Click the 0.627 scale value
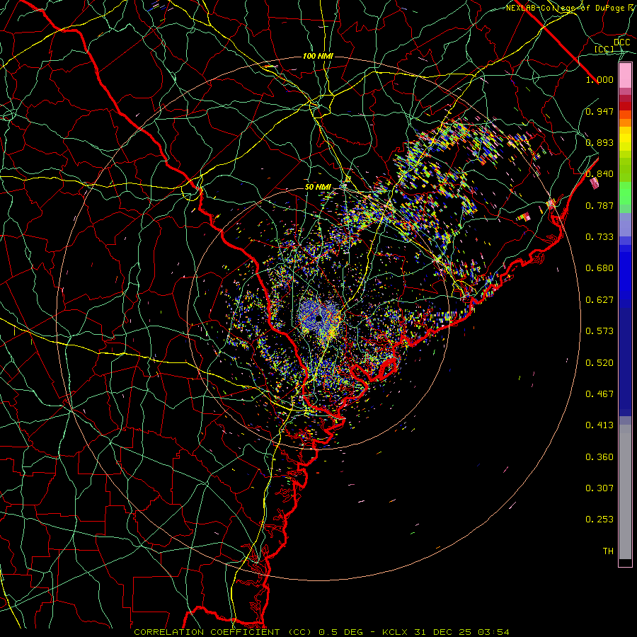 click(x=599, y=300)
